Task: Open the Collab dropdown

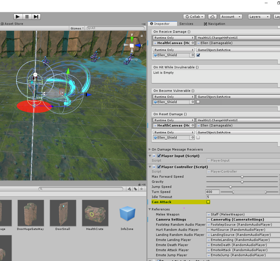Action: [x=194, y=17]
